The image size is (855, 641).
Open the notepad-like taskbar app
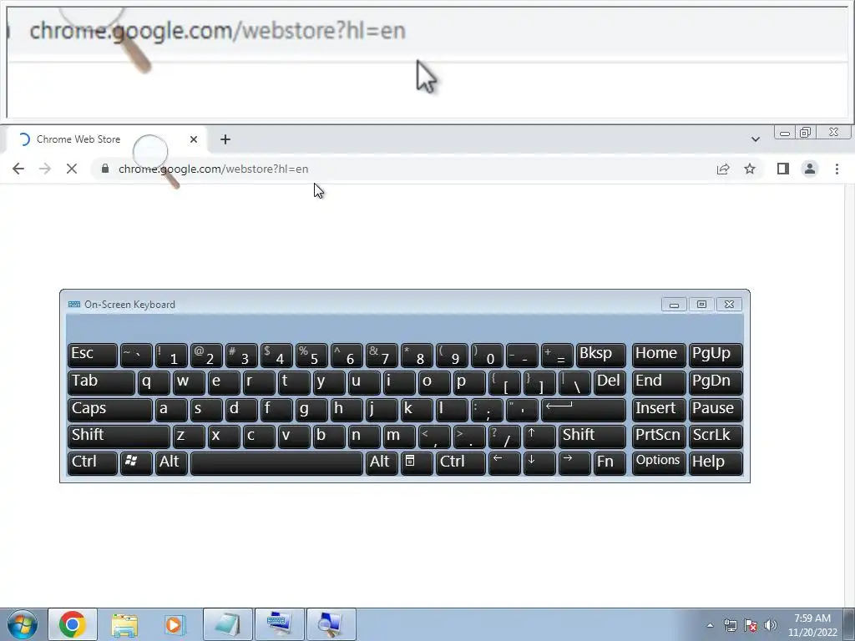[x=227, y=624]
